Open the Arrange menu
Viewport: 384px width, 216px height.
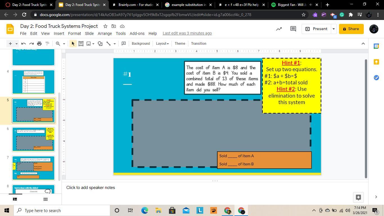105,33
